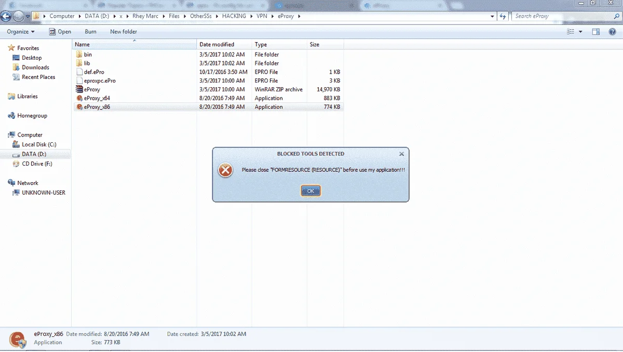Click the 14,970 KB size of eProxy archive
Screen dimensions: 623x352
pos(328,89)
